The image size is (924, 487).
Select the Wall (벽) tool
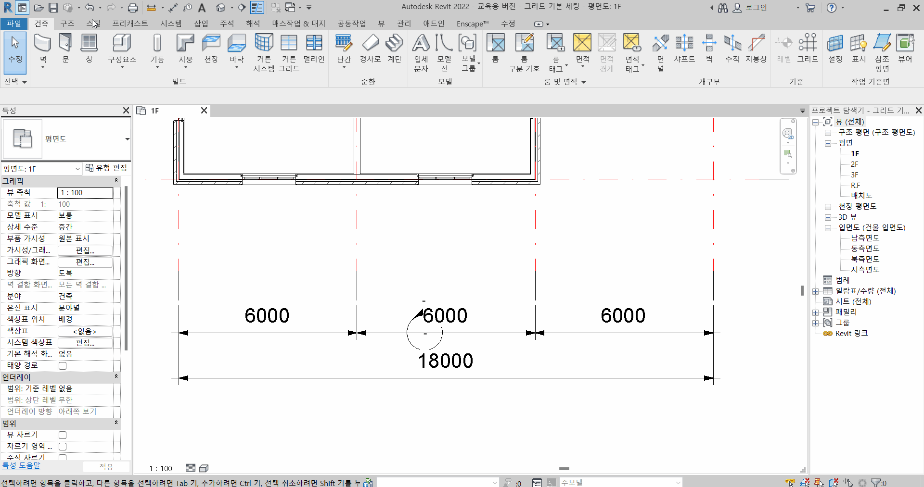(x=43, y=50)
